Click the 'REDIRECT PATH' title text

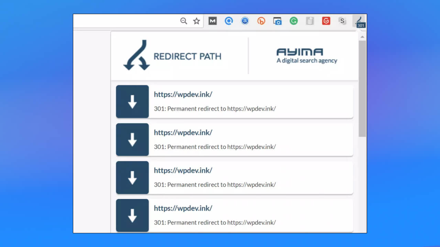(x=187, y=56)
